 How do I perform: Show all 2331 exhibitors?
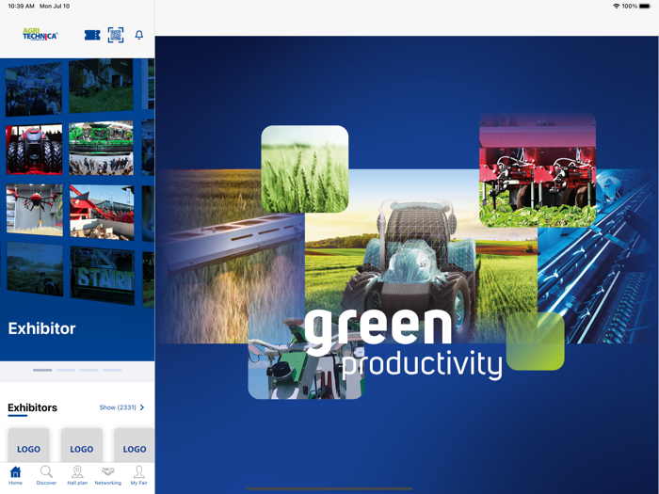coord(118,407)
